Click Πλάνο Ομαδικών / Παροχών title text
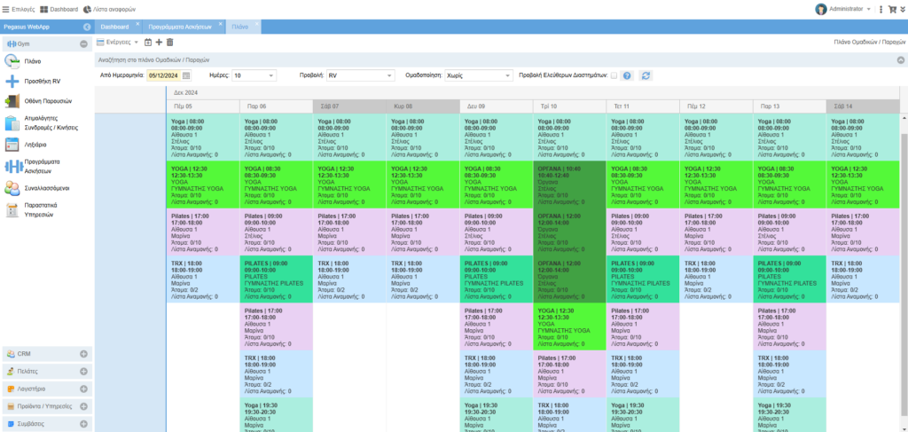 [869, 43]
